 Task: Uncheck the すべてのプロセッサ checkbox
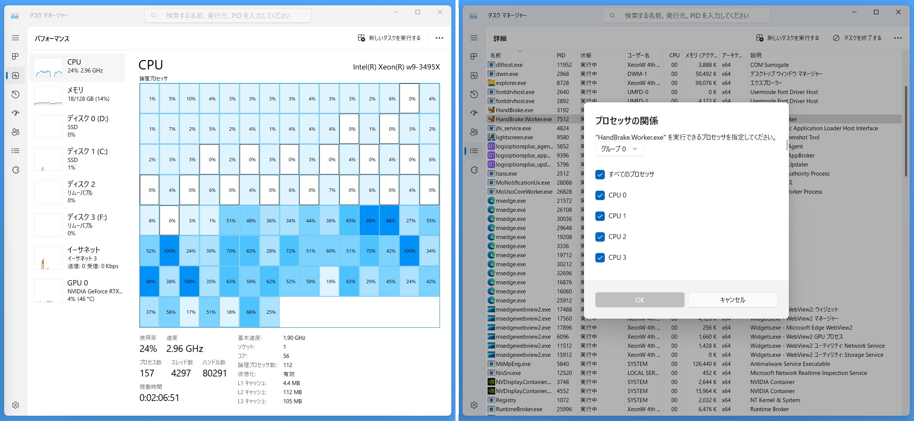600,174
